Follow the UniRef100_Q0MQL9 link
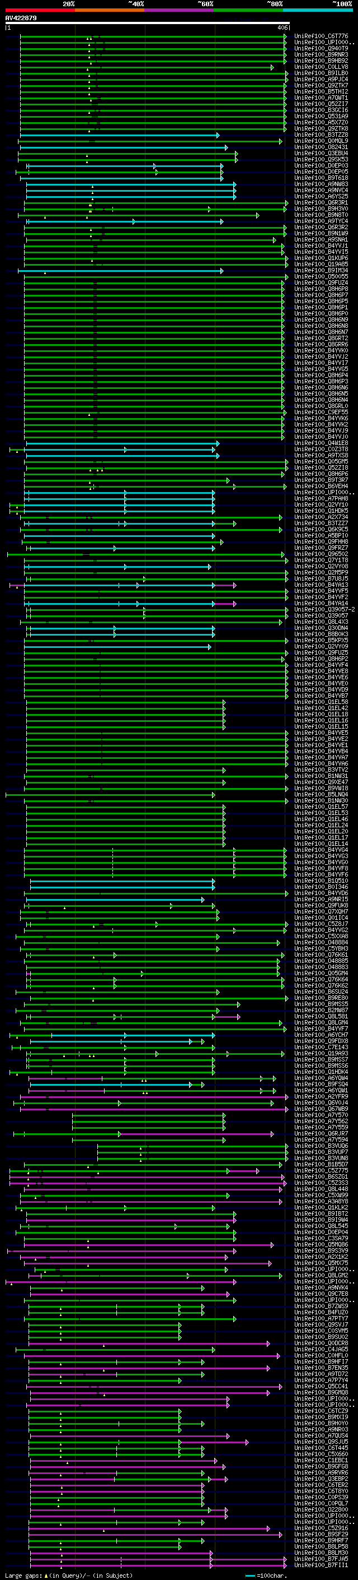 coord(321,141)
